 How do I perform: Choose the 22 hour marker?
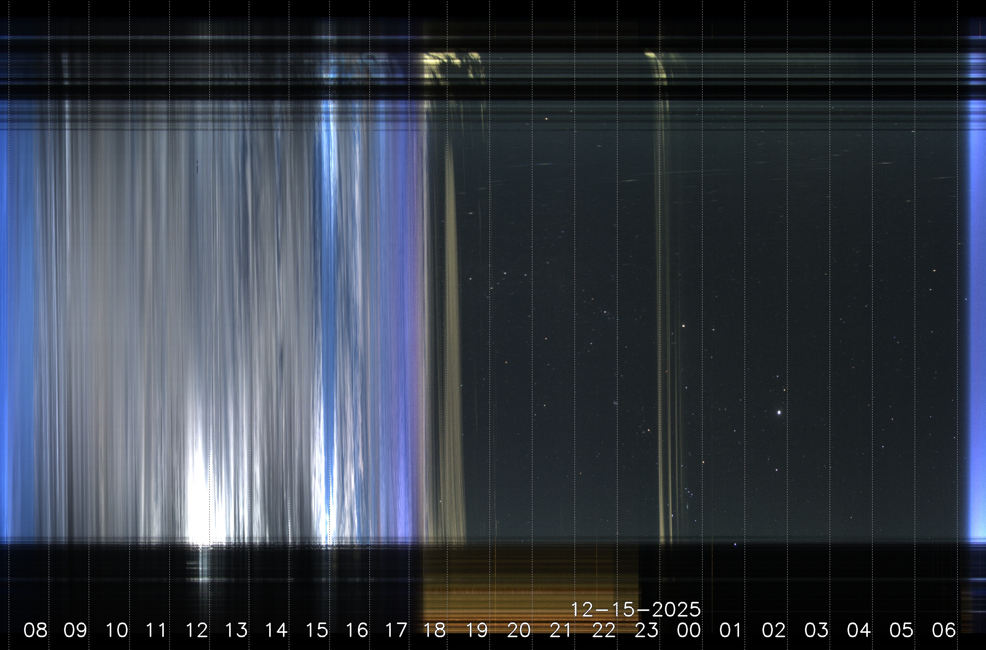coord(604,631)
